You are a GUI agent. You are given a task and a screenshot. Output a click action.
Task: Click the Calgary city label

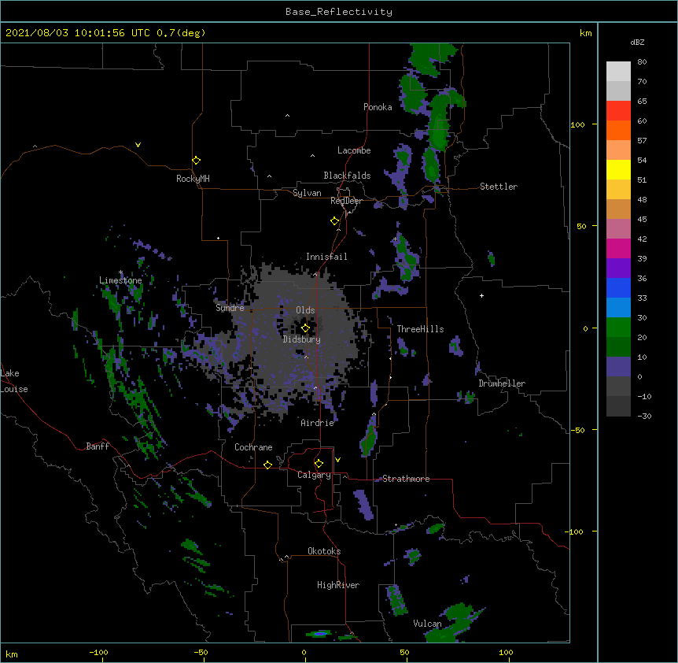(x=314, y=475)
